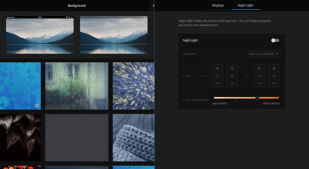Pick the knitted wool fabric wallpaper
The width and height of the screenshot is (309, 169).
133,138
